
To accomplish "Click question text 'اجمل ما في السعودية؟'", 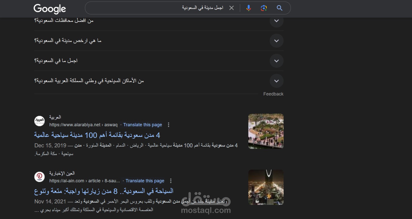I will tap(56, 61).
